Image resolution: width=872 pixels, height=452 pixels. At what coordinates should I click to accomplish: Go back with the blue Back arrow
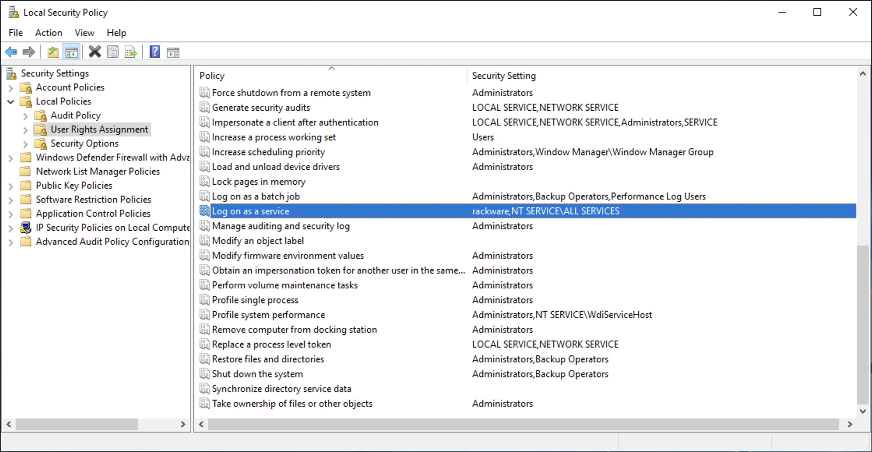coord(11,52)
